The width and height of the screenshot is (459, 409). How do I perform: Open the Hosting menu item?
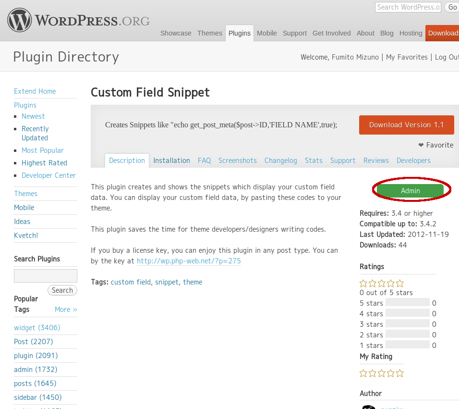click(x=411, y=33)
